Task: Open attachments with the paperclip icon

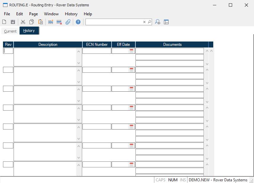Action: coord(68,22)
